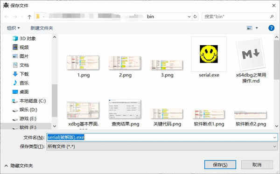The width and height of the screenshot is (280, 174).
Task: Click the 文件名 filename input field
Action: point(162,137)
